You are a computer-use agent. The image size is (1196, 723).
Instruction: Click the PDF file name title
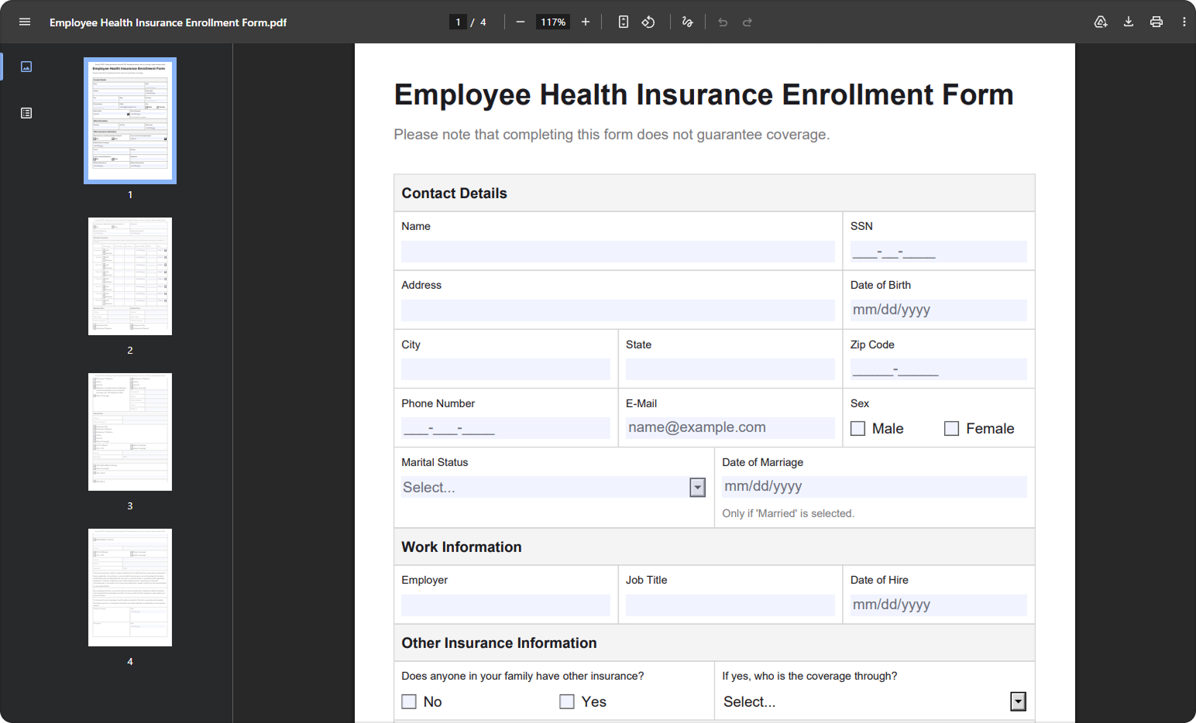[168, 22]
